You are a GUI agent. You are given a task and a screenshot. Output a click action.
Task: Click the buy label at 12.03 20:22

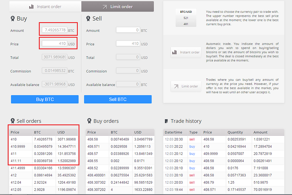coord(192,146)
